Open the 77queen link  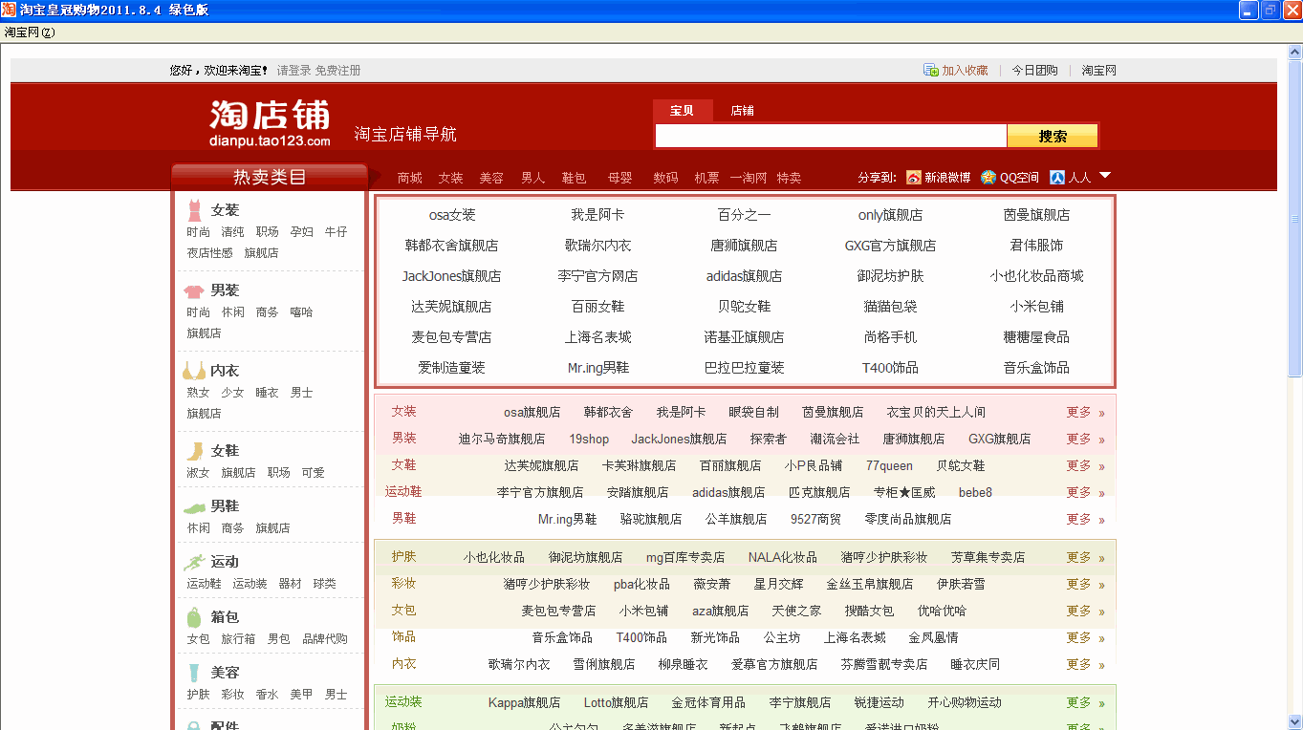click(x=889, y=466)
